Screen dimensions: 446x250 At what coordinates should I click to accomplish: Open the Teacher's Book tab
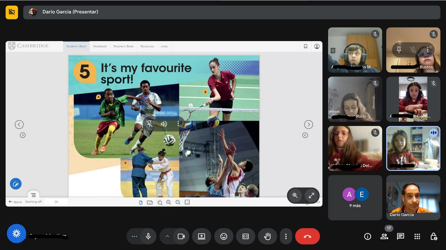pyautogui.click(x=123, y=46)
